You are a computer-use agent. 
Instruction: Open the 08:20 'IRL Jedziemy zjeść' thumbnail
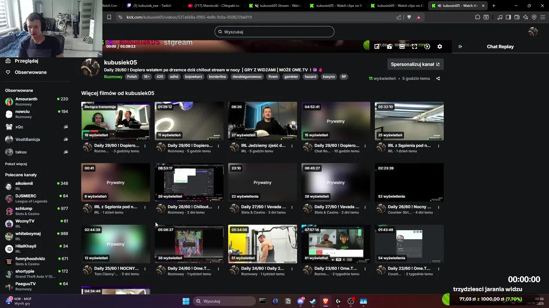click(x=262, y=121)
